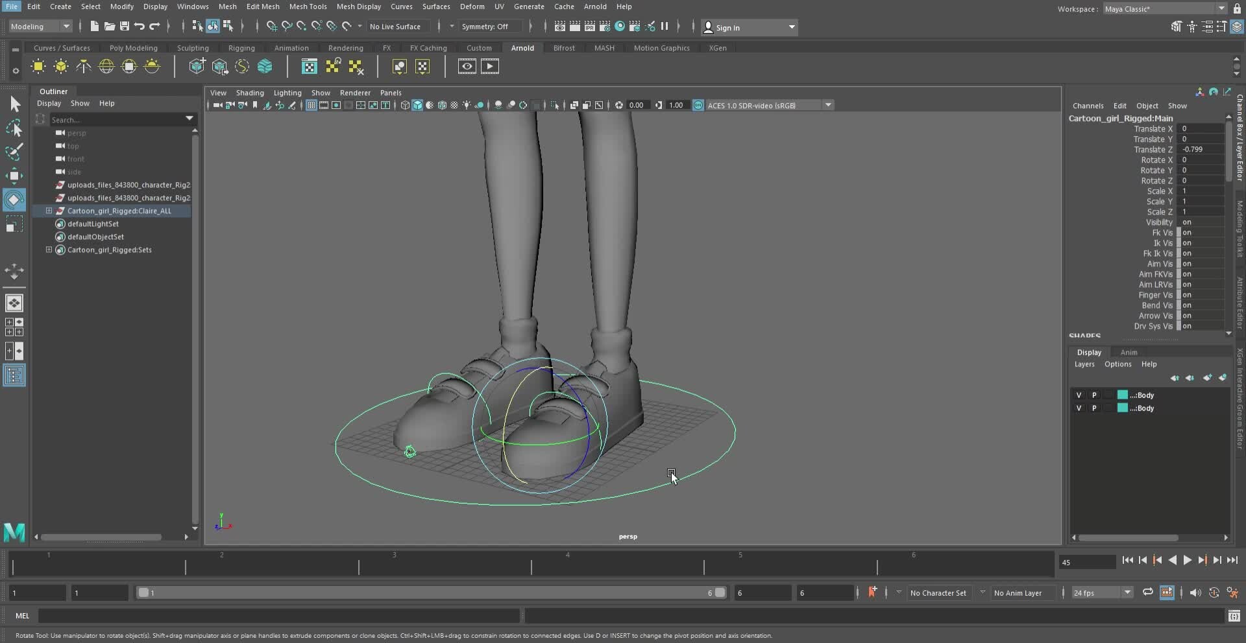Click the Sign In button
The width and height of the screenshot is (1246, 643).
point(729,27)
